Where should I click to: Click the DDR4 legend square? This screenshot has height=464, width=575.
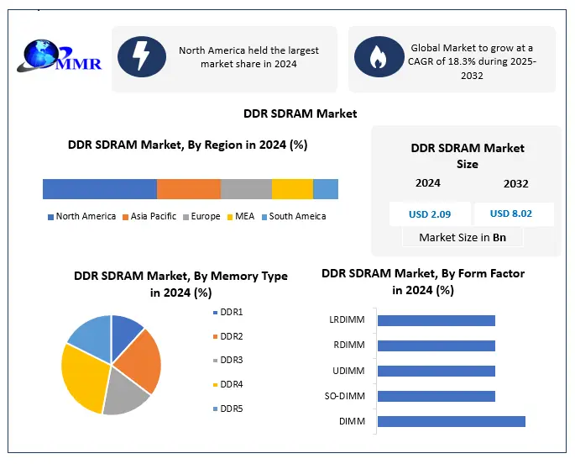214,384
